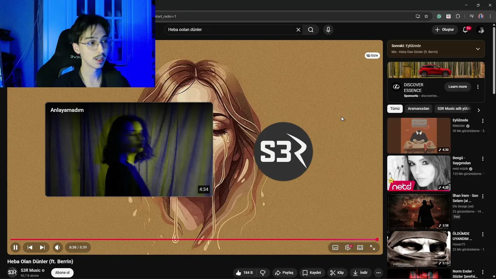Bookmark this page with the star icon
496x279 pixels.
click(x=426, y=16)
